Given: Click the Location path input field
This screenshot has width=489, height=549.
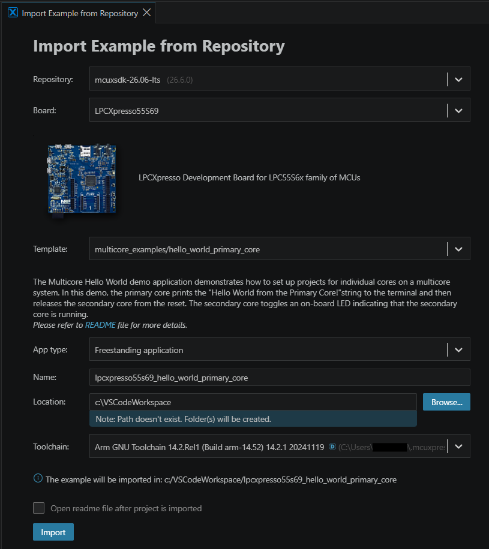Looking at the screenshot, I should click(253, 402).
